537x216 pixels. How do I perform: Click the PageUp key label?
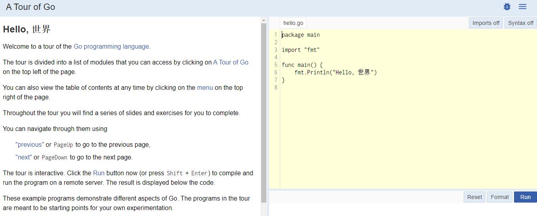(x=63, y=145)
